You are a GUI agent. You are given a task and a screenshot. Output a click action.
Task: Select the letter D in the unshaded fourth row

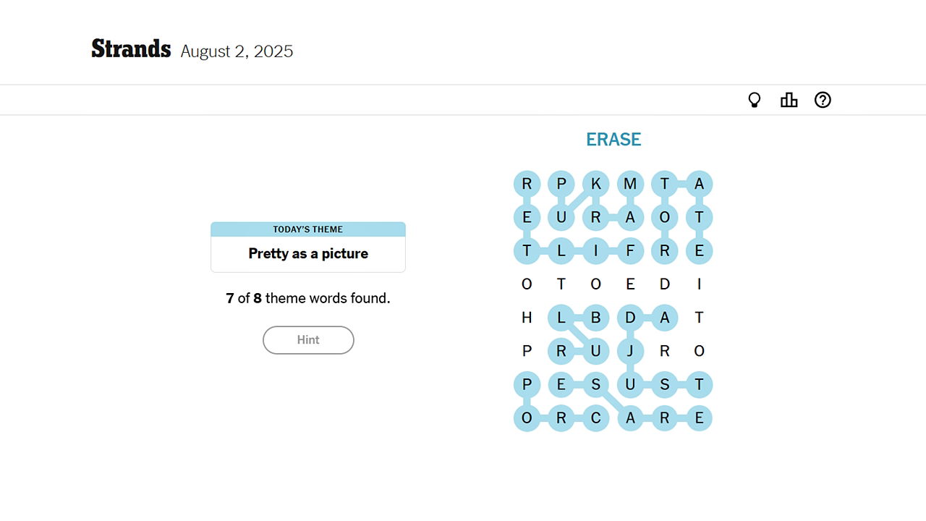pyautogui.click(x=664, y=284)
